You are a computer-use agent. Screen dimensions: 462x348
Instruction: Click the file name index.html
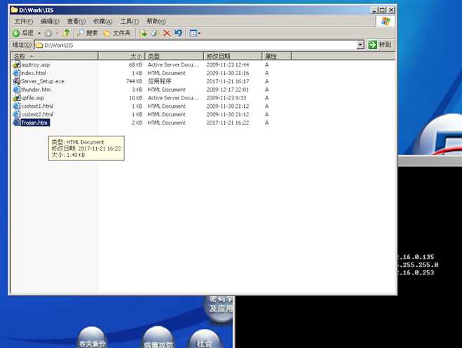coord(33,73)
